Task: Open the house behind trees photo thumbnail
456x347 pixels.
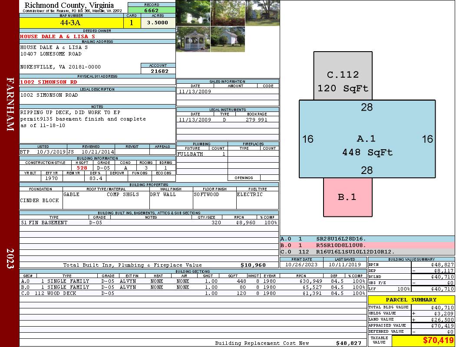Action: pos(193,13)
